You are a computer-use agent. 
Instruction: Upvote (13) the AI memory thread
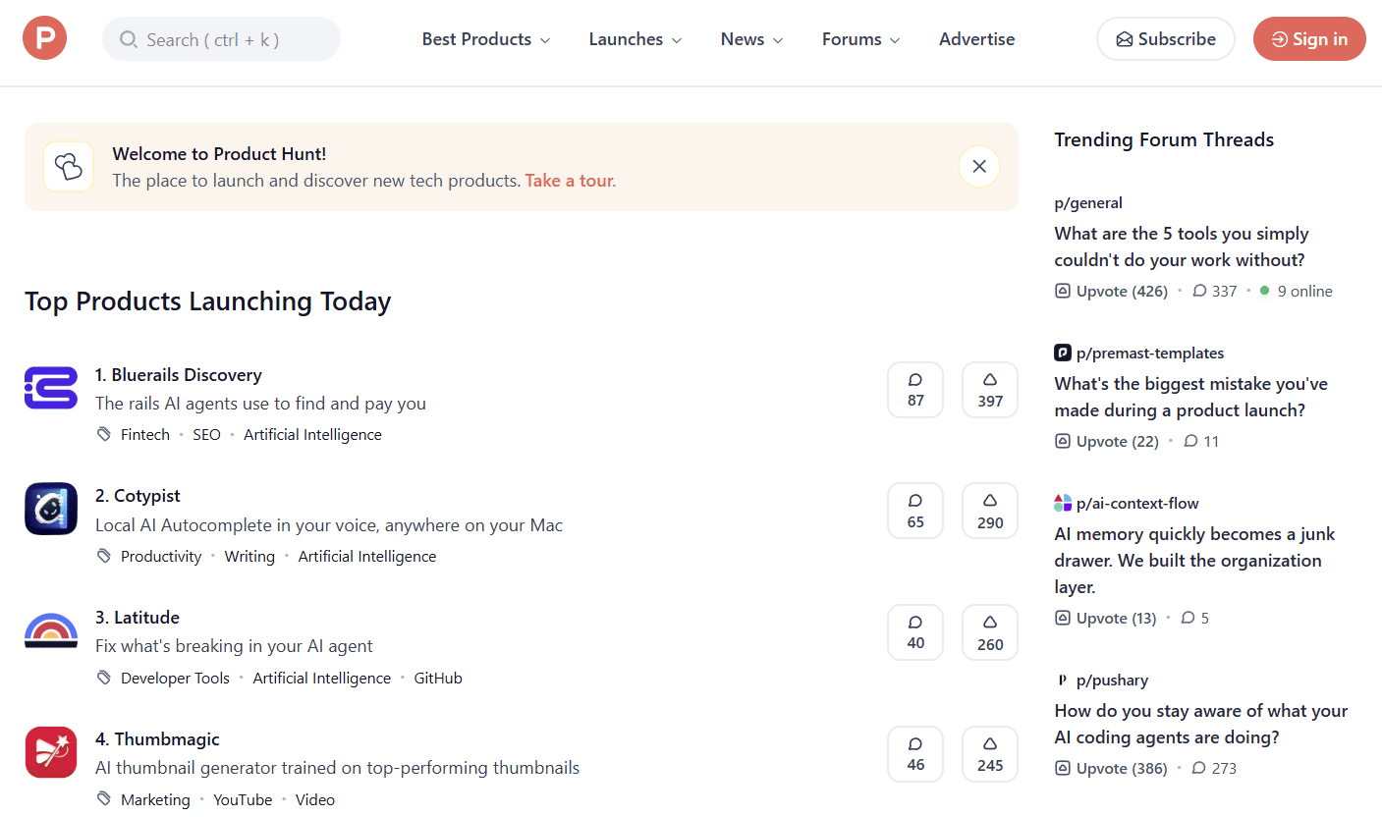1106,618
